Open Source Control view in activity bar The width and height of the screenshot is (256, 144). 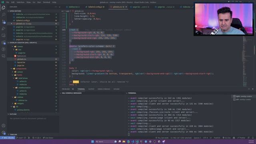(4, 22)
